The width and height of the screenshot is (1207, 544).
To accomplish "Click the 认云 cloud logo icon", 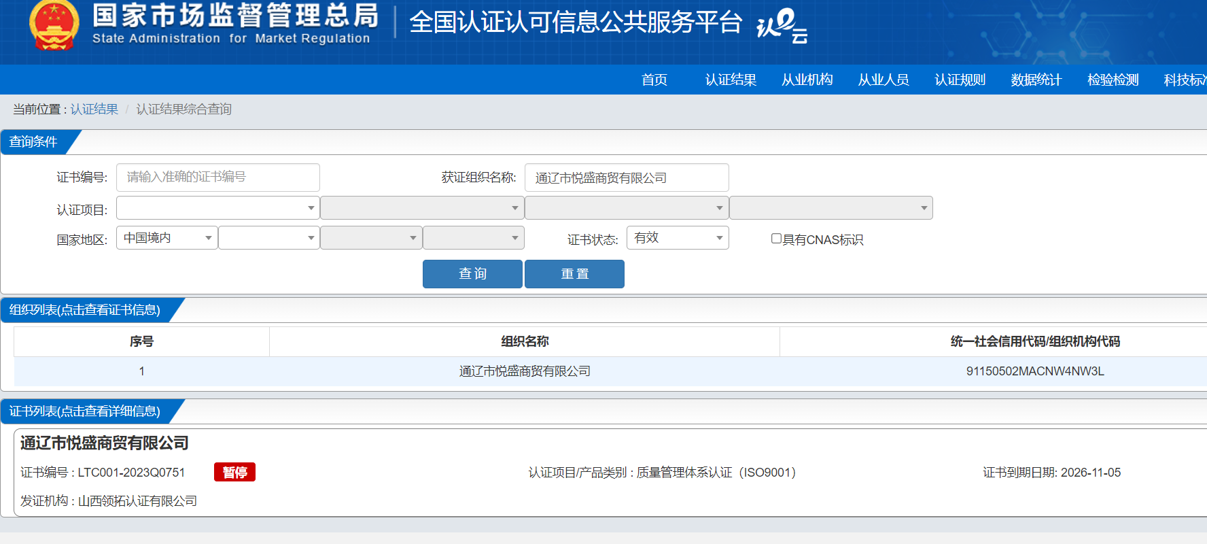I will [x=782, y=26].
